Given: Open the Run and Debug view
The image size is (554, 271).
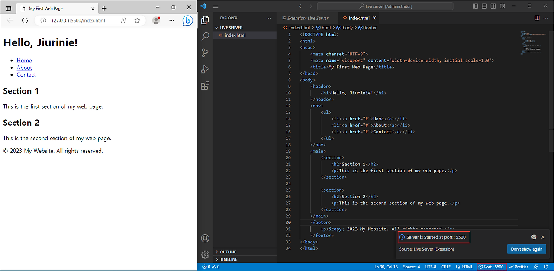Looking at the screenshot, I should [205, 69].
